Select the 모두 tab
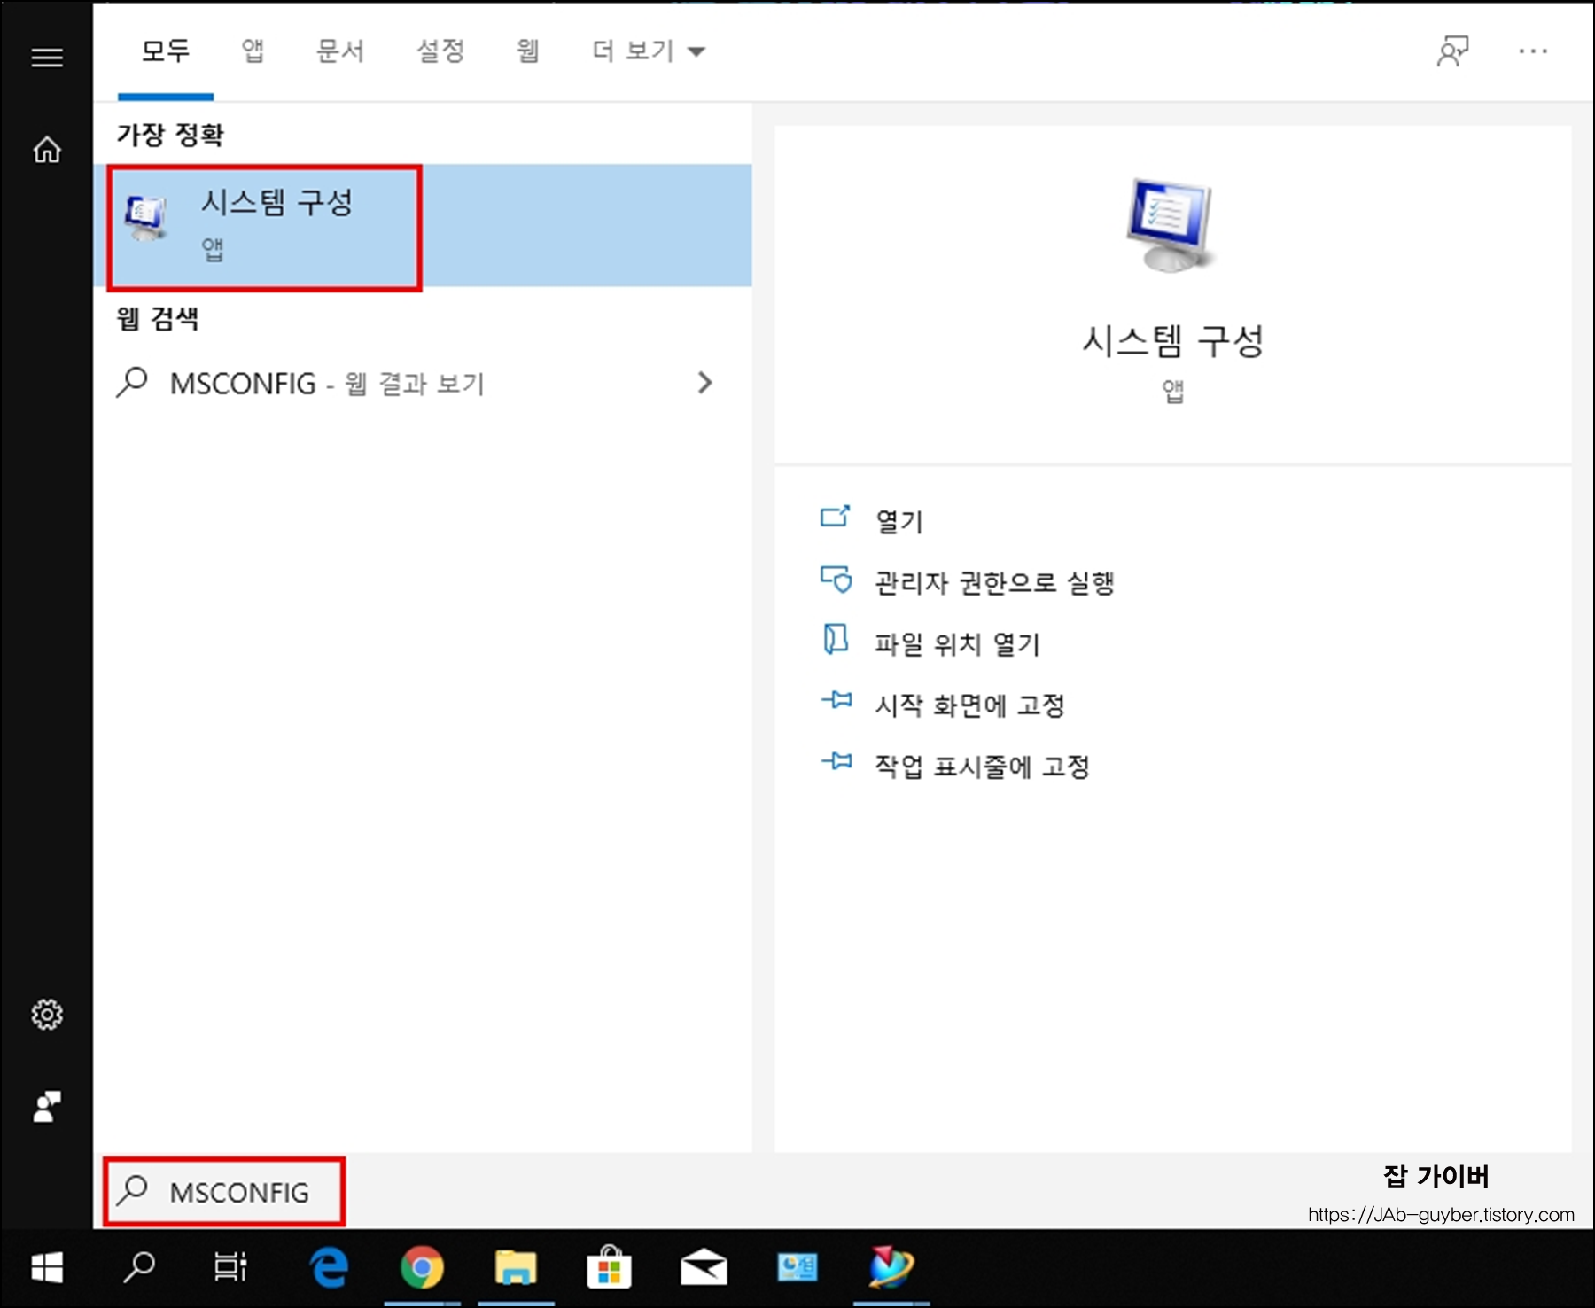The width and height of the screenshot is (1595, 1308). 166,51
